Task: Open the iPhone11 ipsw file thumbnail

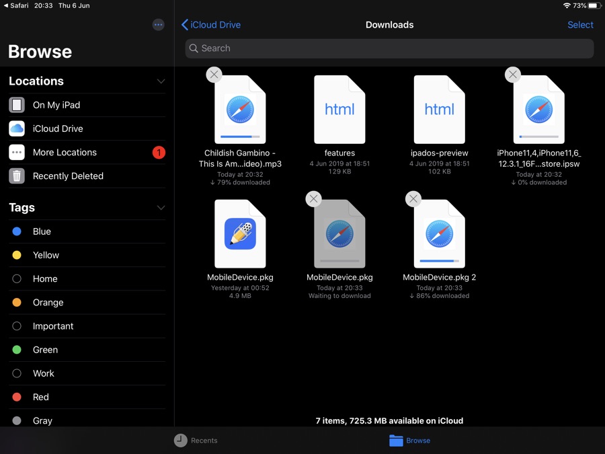Action: pos(539,109)
